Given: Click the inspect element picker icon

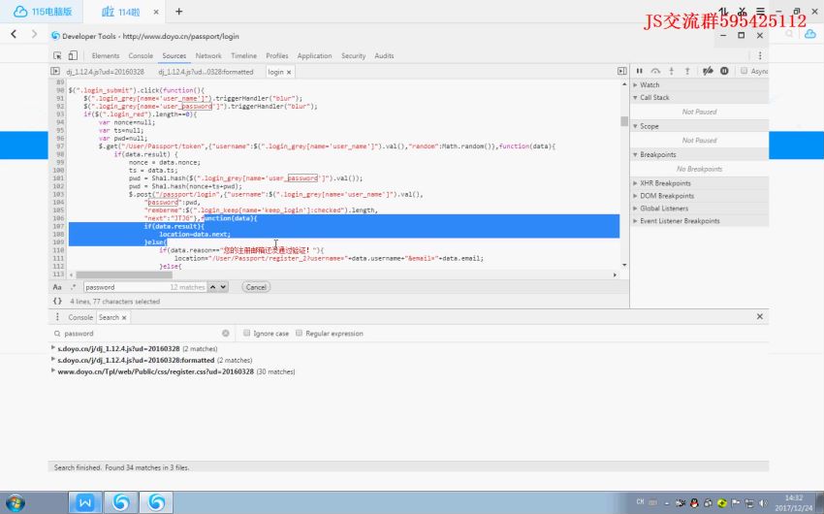Looking at the screenshot, I should (x=58, y=56).
